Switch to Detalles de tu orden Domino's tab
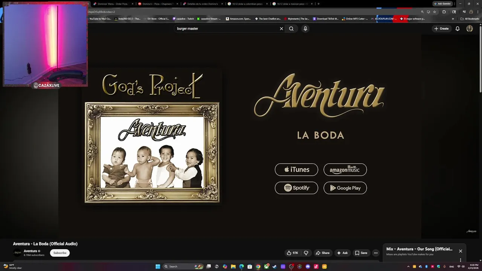 click(202, 4)
